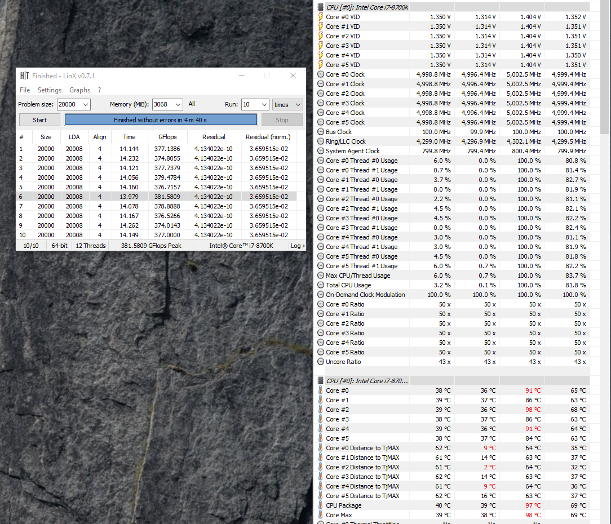Viewport: 611px width, 524px height.
Task: Click the LDA column header
Action: 74,137
